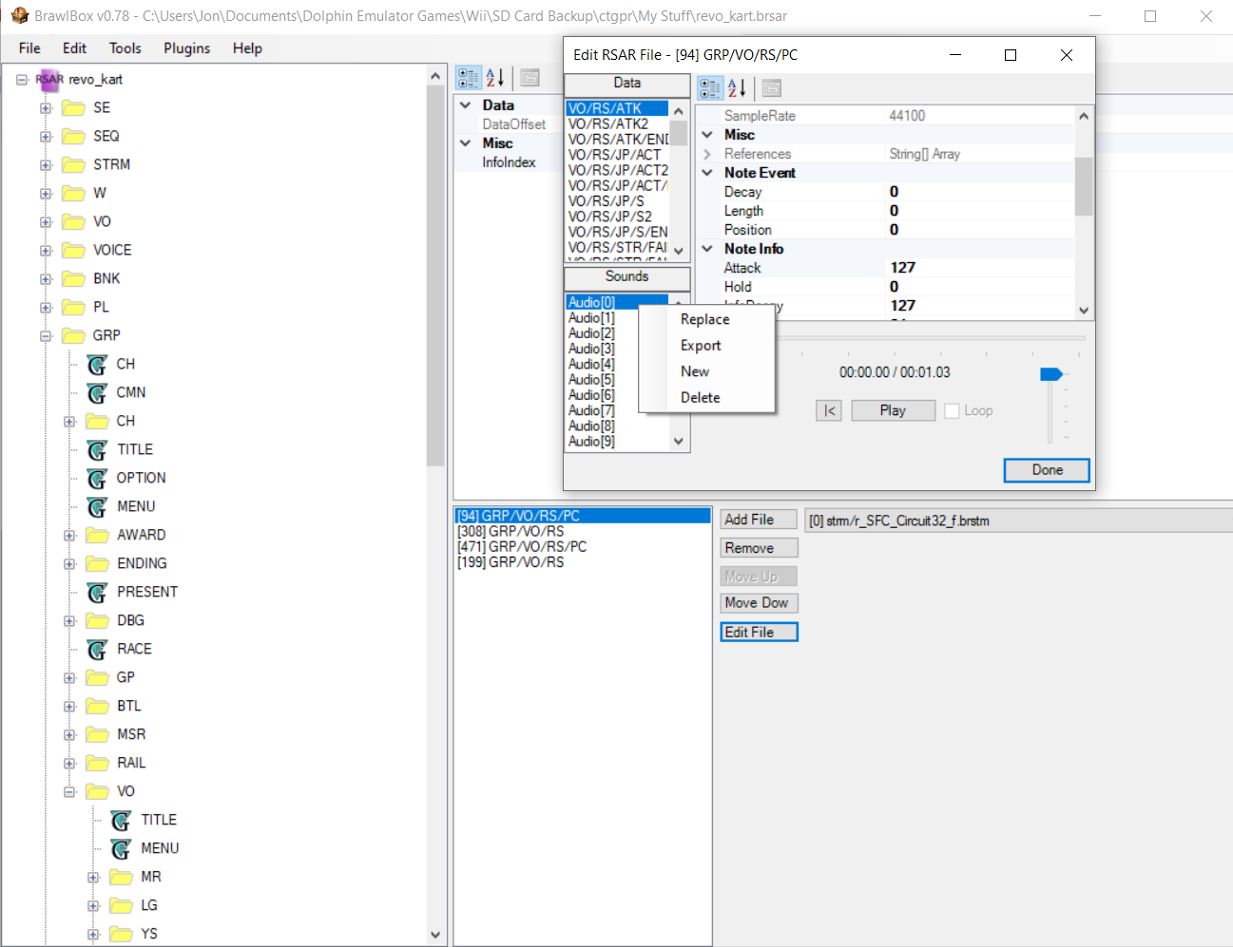Collapse the GRP folder node

(x=46, y=336)
